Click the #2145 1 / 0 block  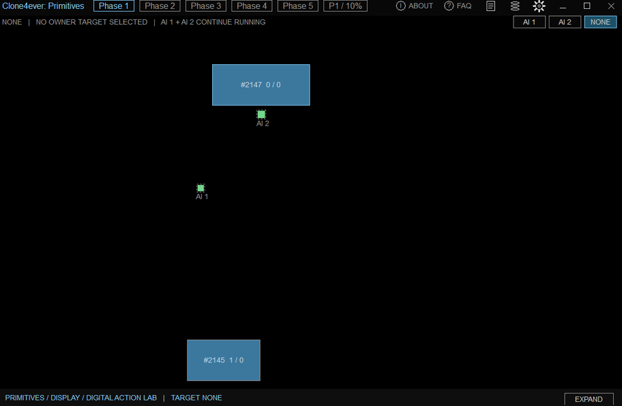[x=224, y=360]
